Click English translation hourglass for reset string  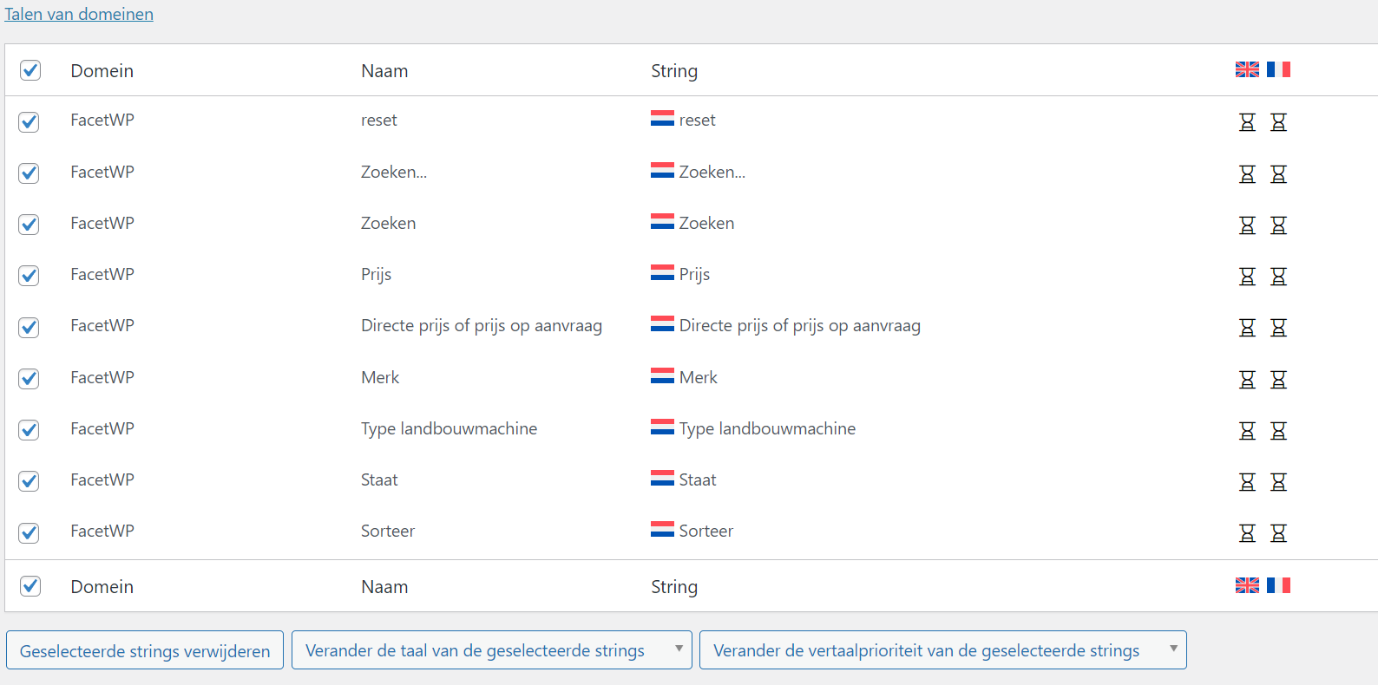point(1247,122)
